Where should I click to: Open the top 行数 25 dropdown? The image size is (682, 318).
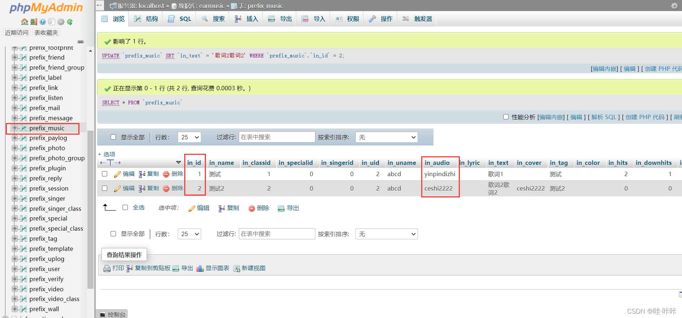189,137
